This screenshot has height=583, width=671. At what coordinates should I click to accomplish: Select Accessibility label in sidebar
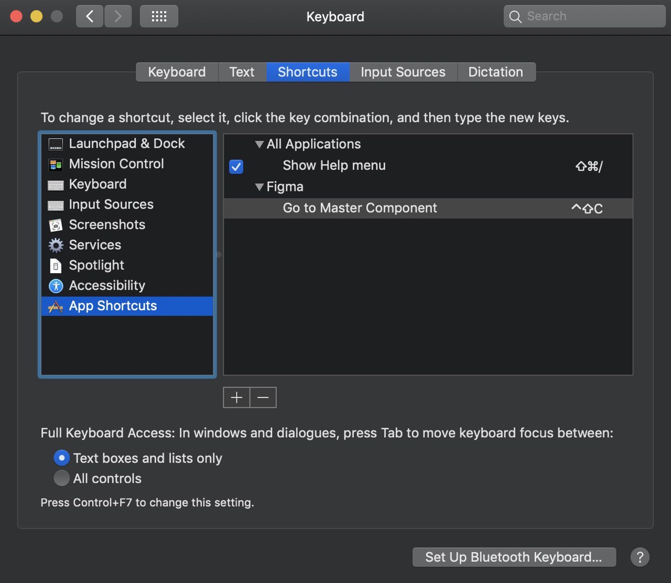(x=107, y=285)
